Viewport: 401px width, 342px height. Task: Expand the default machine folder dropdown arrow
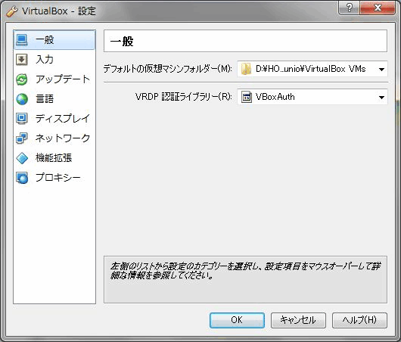[x=381, y=70]
